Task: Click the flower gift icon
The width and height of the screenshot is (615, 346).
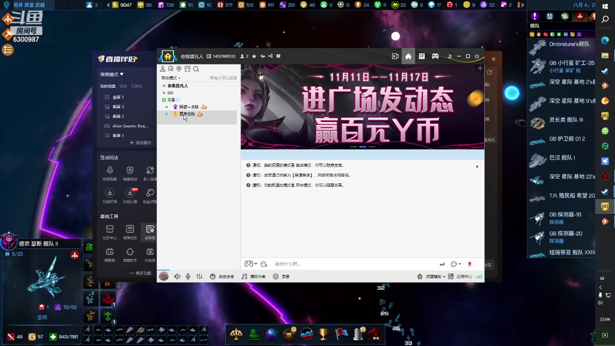Action: click(x=469, y=264)
